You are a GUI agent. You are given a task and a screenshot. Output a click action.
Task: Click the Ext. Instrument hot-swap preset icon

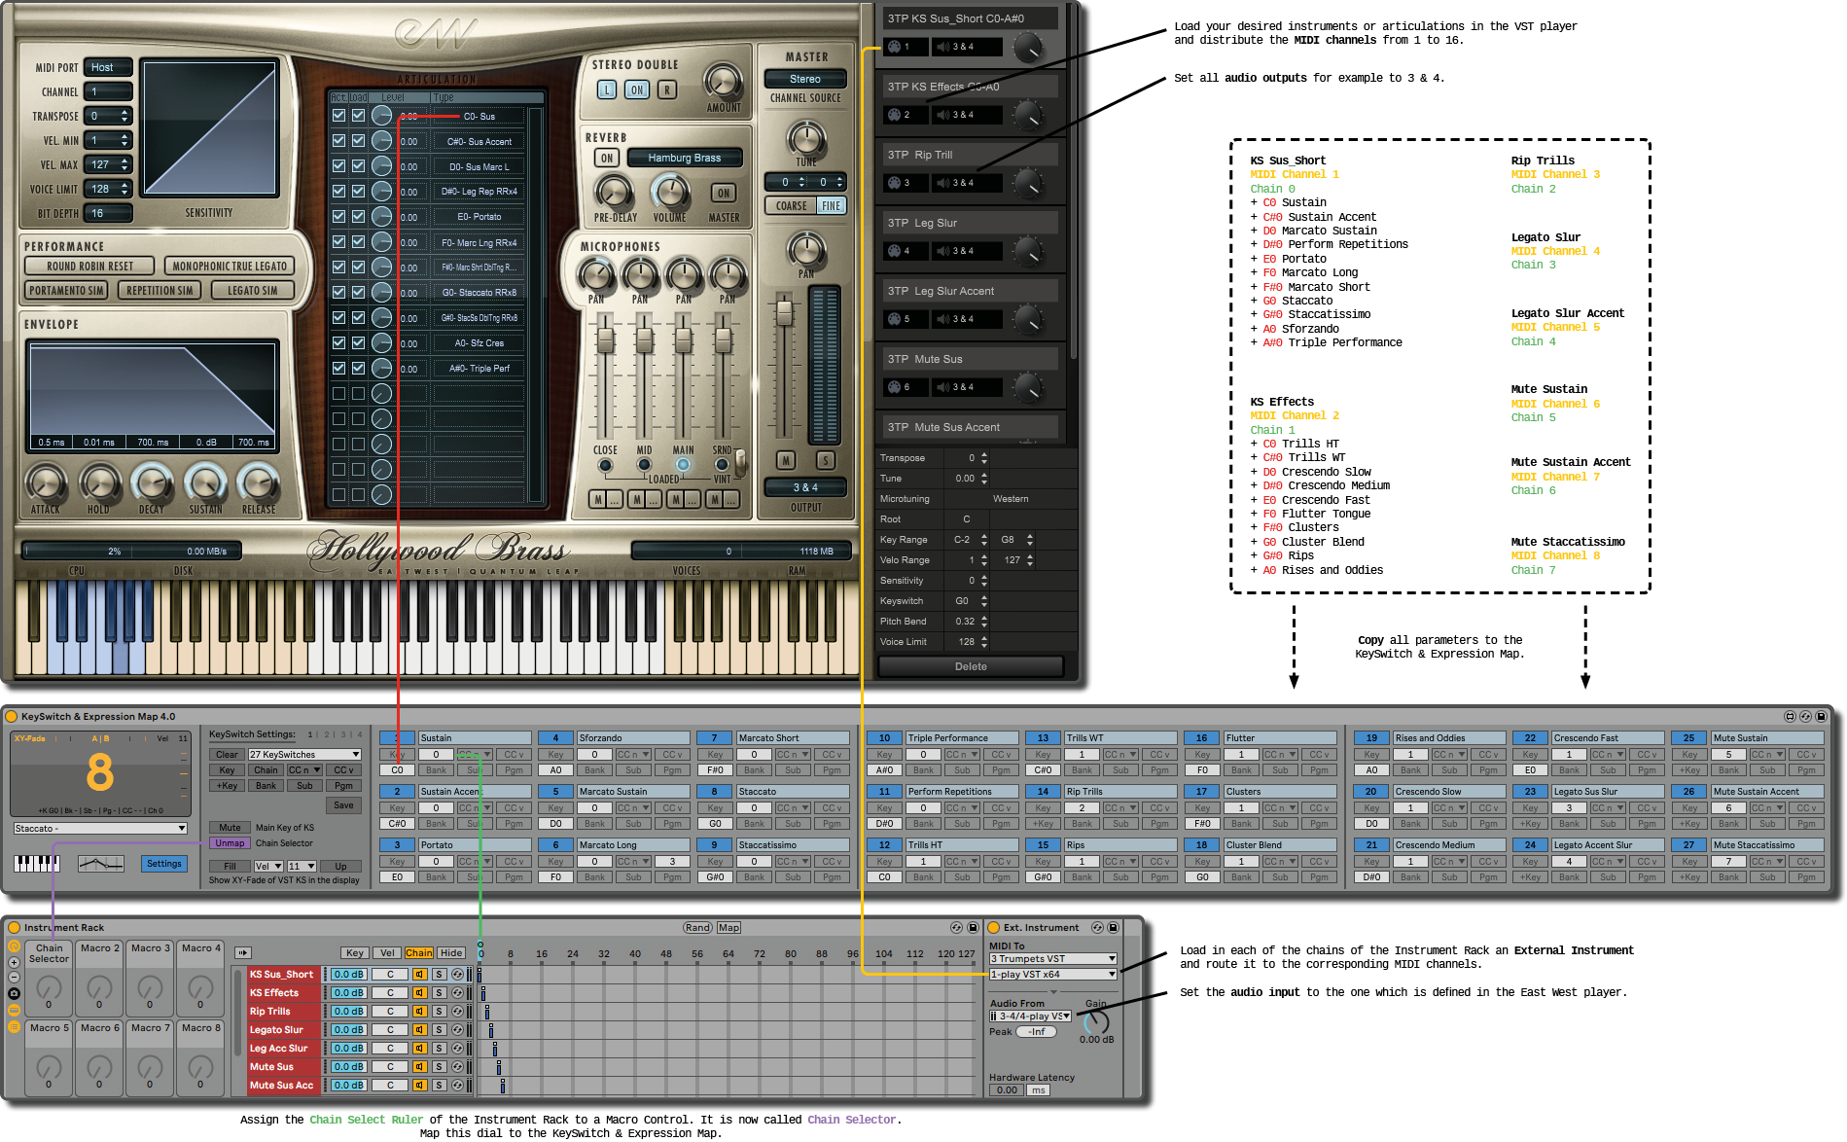[1097, 927]
